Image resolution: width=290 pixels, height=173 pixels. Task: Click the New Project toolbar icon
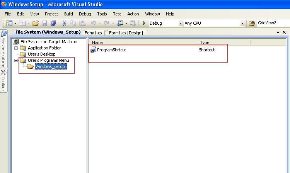[x=9, y=23]
